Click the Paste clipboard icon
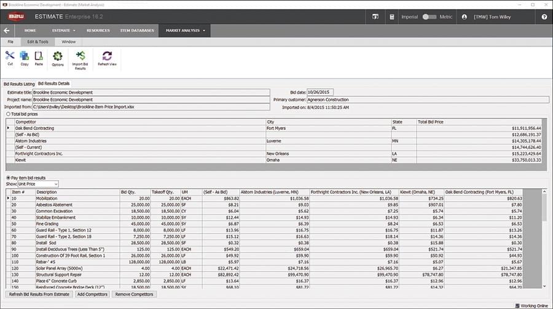553x309 pixels. coord(39,56)
